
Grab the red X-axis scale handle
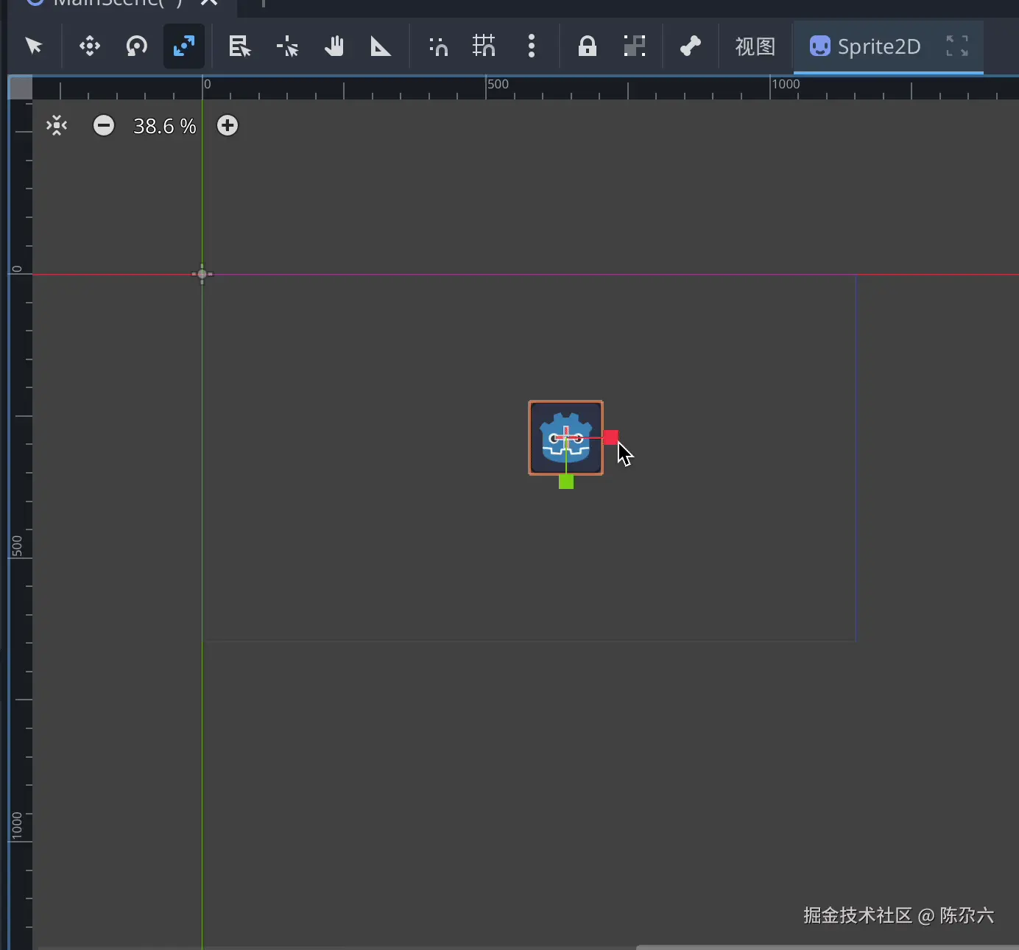point(611,437)
